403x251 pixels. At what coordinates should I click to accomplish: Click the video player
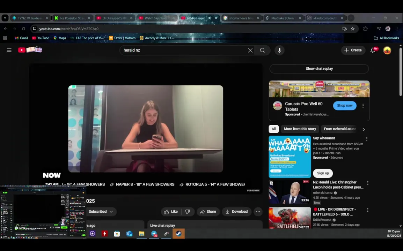point(146,129)
